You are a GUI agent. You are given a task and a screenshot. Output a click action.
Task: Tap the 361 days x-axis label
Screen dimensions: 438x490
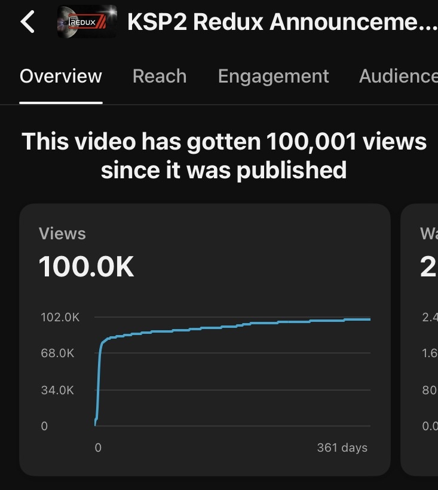click(342, 448)
